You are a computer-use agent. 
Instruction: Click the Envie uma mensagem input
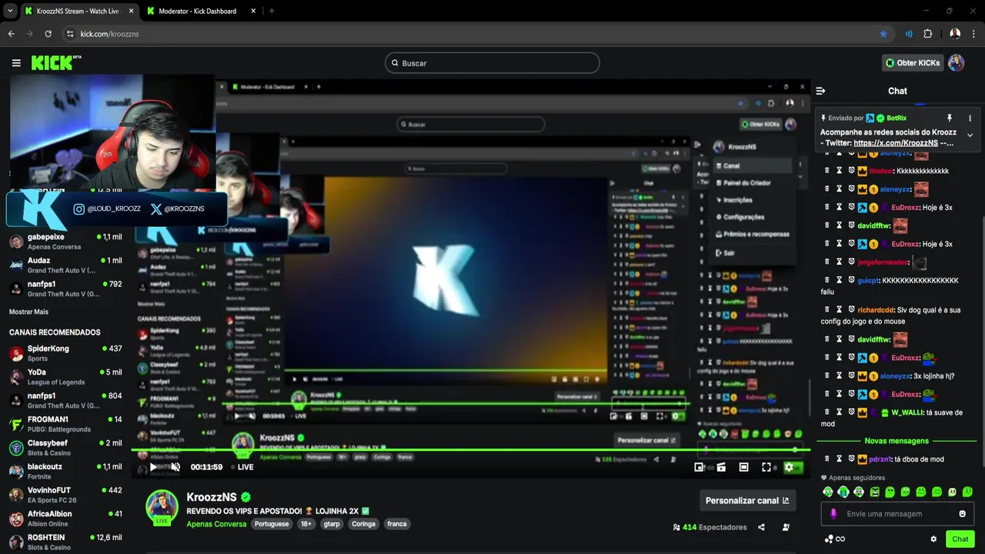(898, 514)
